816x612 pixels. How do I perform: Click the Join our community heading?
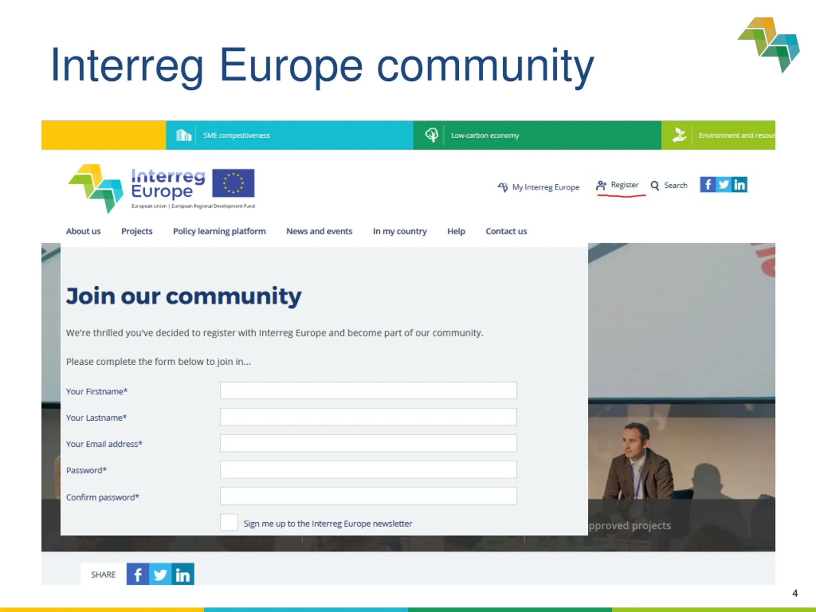click(x=184, y=296)
